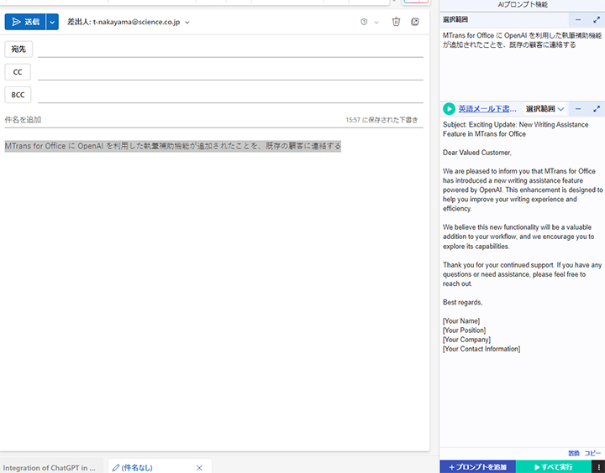Click the [Your Company] placeholder text
Image resolution: width=605 pixels, height=473 pixels.
[466, 340]
